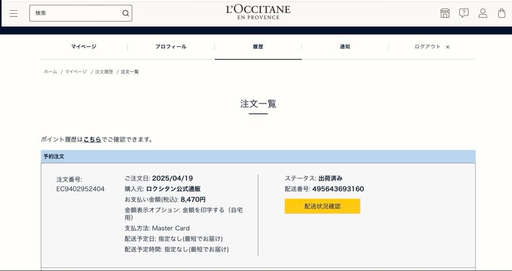Viewport: 512px width, 271px height.
Task: Click the 出荷済み status text
Action: point(330,179)
